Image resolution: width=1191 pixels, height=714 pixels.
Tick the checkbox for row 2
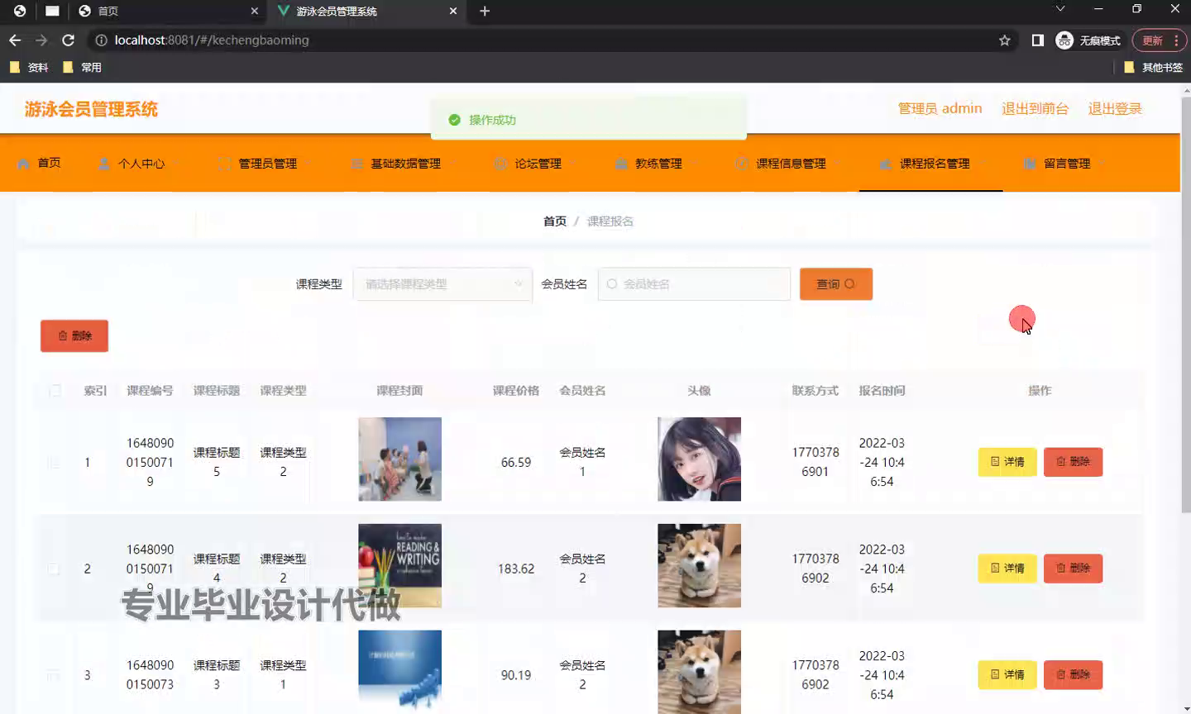[54, 569]
